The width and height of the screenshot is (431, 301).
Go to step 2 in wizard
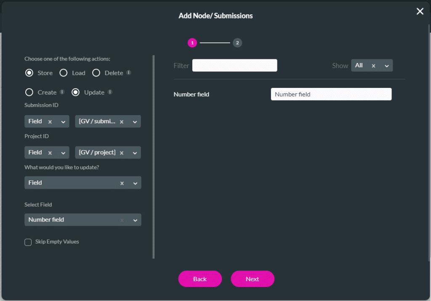[x=237, y=43]
